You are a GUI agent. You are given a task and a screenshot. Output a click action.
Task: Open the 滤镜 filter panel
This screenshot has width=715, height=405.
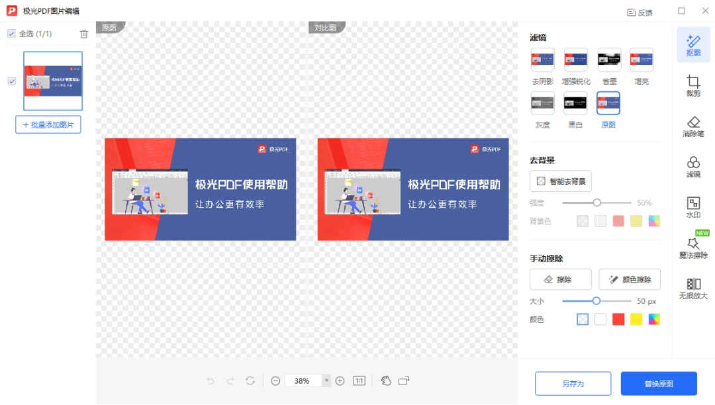tap(692, 167)
